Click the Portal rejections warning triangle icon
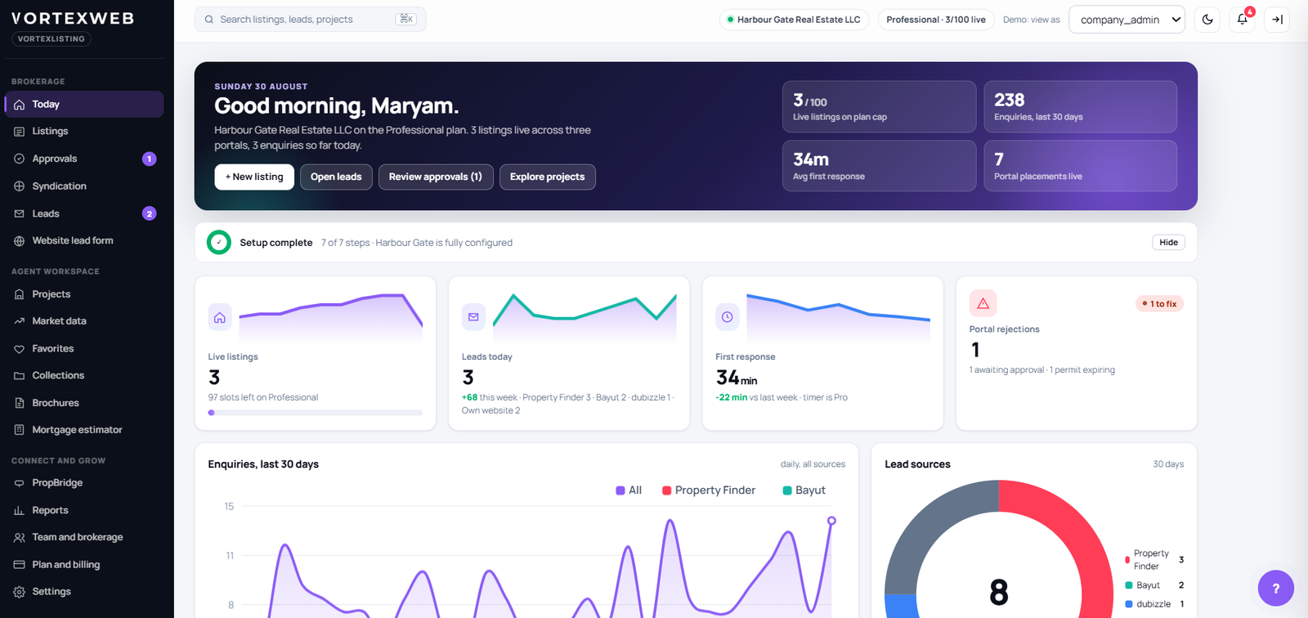Screen dimensions: 1308x618 coord(983,303)
